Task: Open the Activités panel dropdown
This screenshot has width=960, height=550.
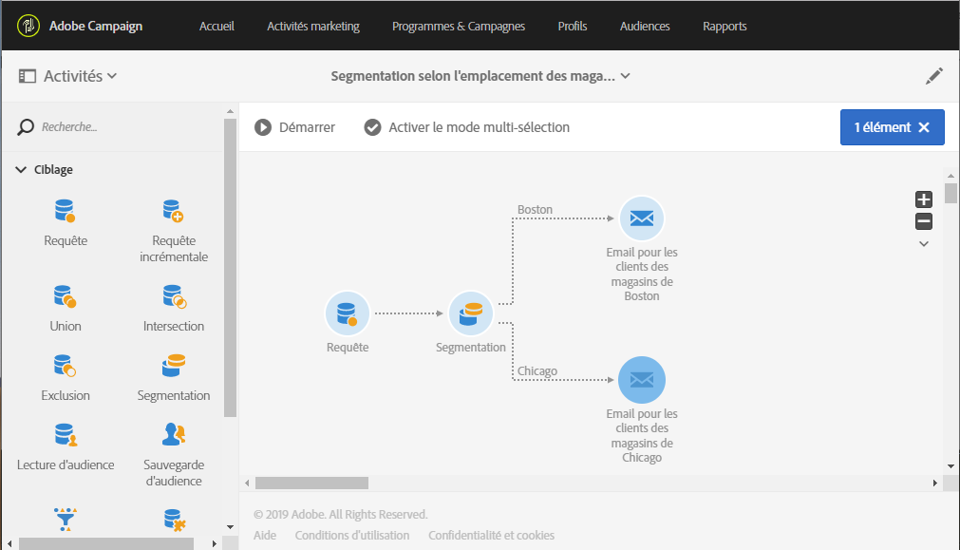Action: [112, 76]
